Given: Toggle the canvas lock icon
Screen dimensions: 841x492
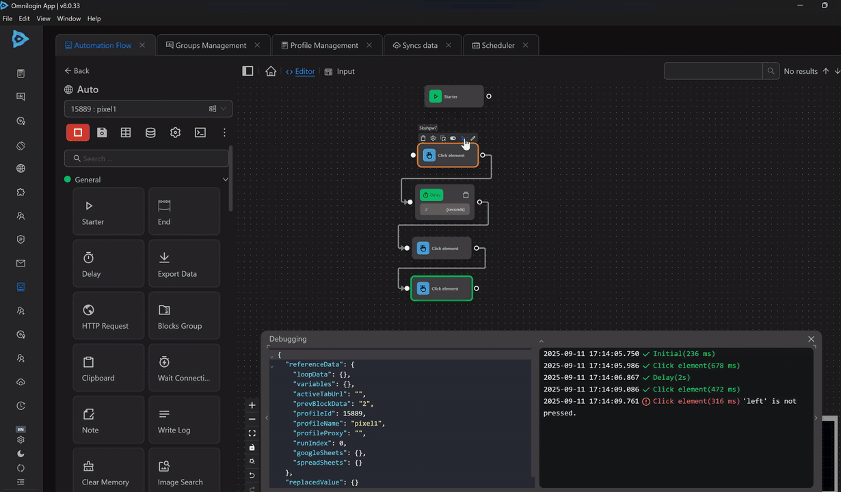Looking at the screenshot, I should point(252,448).
